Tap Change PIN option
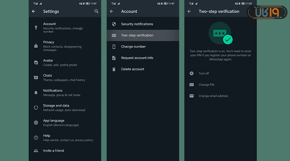This screenshot has width=290, height=161. (x=206, y=85)
